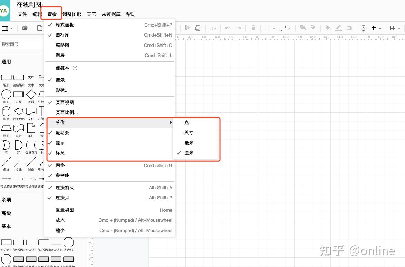Select the Ellipse (圆形) shape
The image size is (405, 267).
point(6,94)
